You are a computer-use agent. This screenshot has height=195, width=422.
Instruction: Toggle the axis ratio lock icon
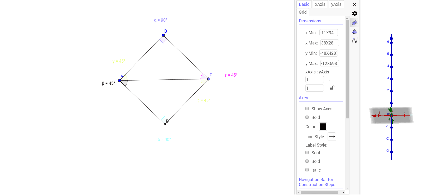[x=332, y=88]
